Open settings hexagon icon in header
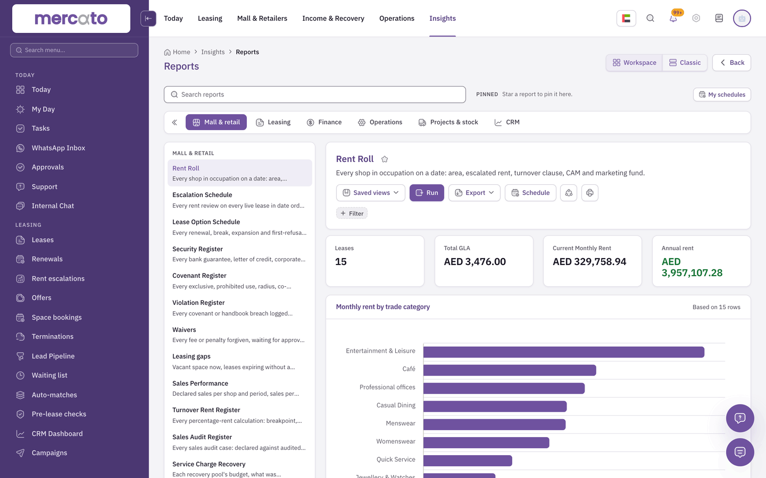 click(696, 19)
